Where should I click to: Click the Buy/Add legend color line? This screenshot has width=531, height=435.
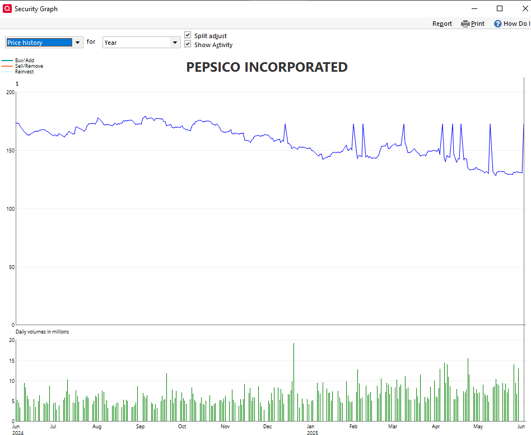tap(7, 61)
